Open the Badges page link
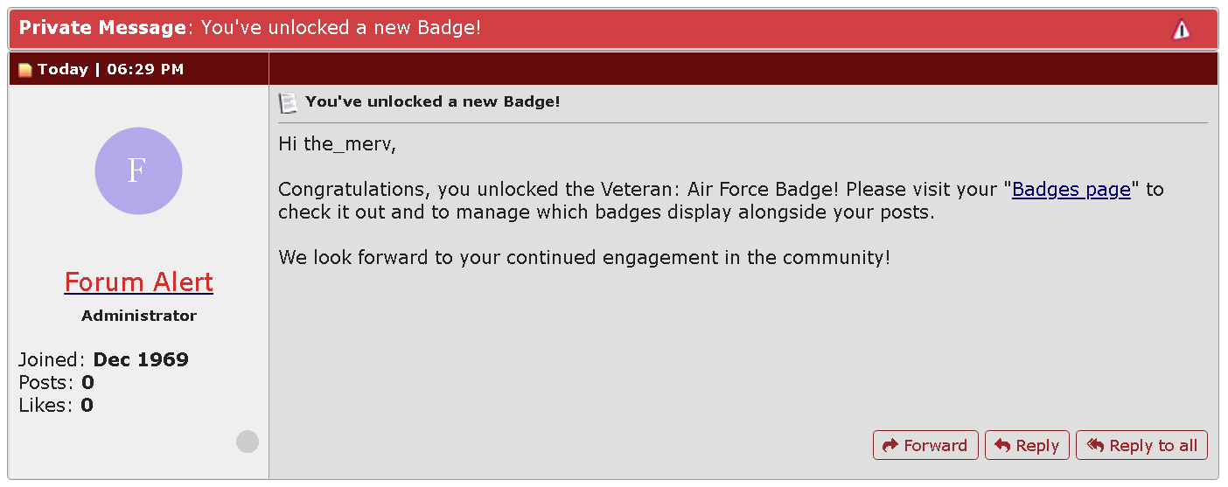 (1071, 190)
